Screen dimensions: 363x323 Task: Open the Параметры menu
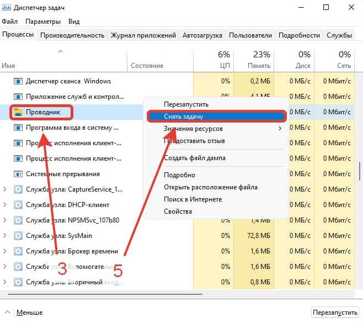(x=43, y=22)
